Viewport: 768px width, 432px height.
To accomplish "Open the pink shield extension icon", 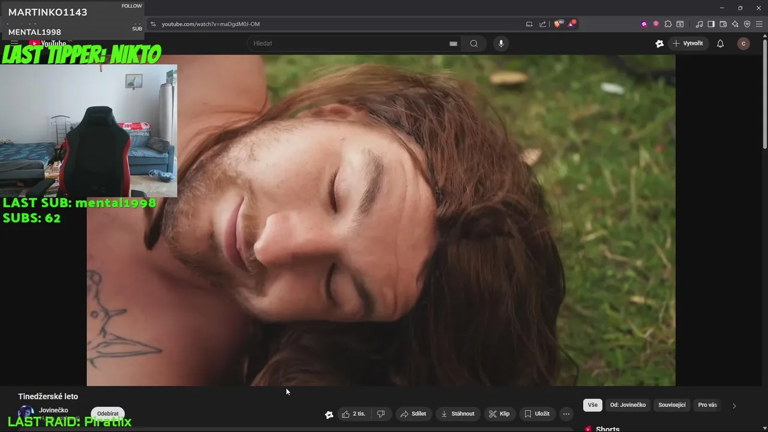I will point(656,24).
